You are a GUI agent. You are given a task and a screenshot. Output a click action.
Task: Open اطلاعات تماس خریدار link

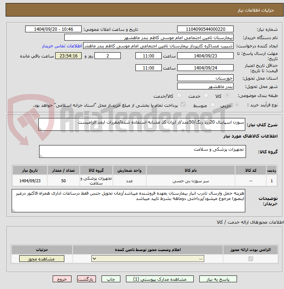[62, 46]
